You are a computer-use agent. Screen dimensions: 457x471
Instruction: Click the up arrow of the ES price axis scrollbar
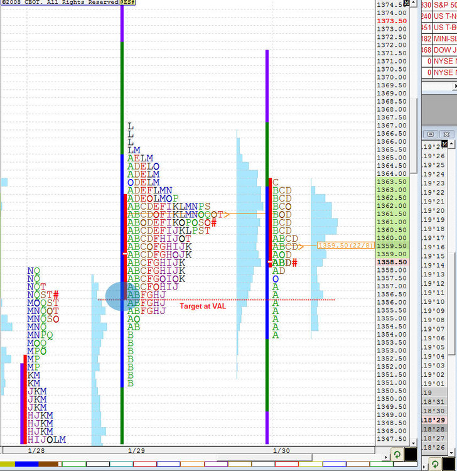click(414, 3)
